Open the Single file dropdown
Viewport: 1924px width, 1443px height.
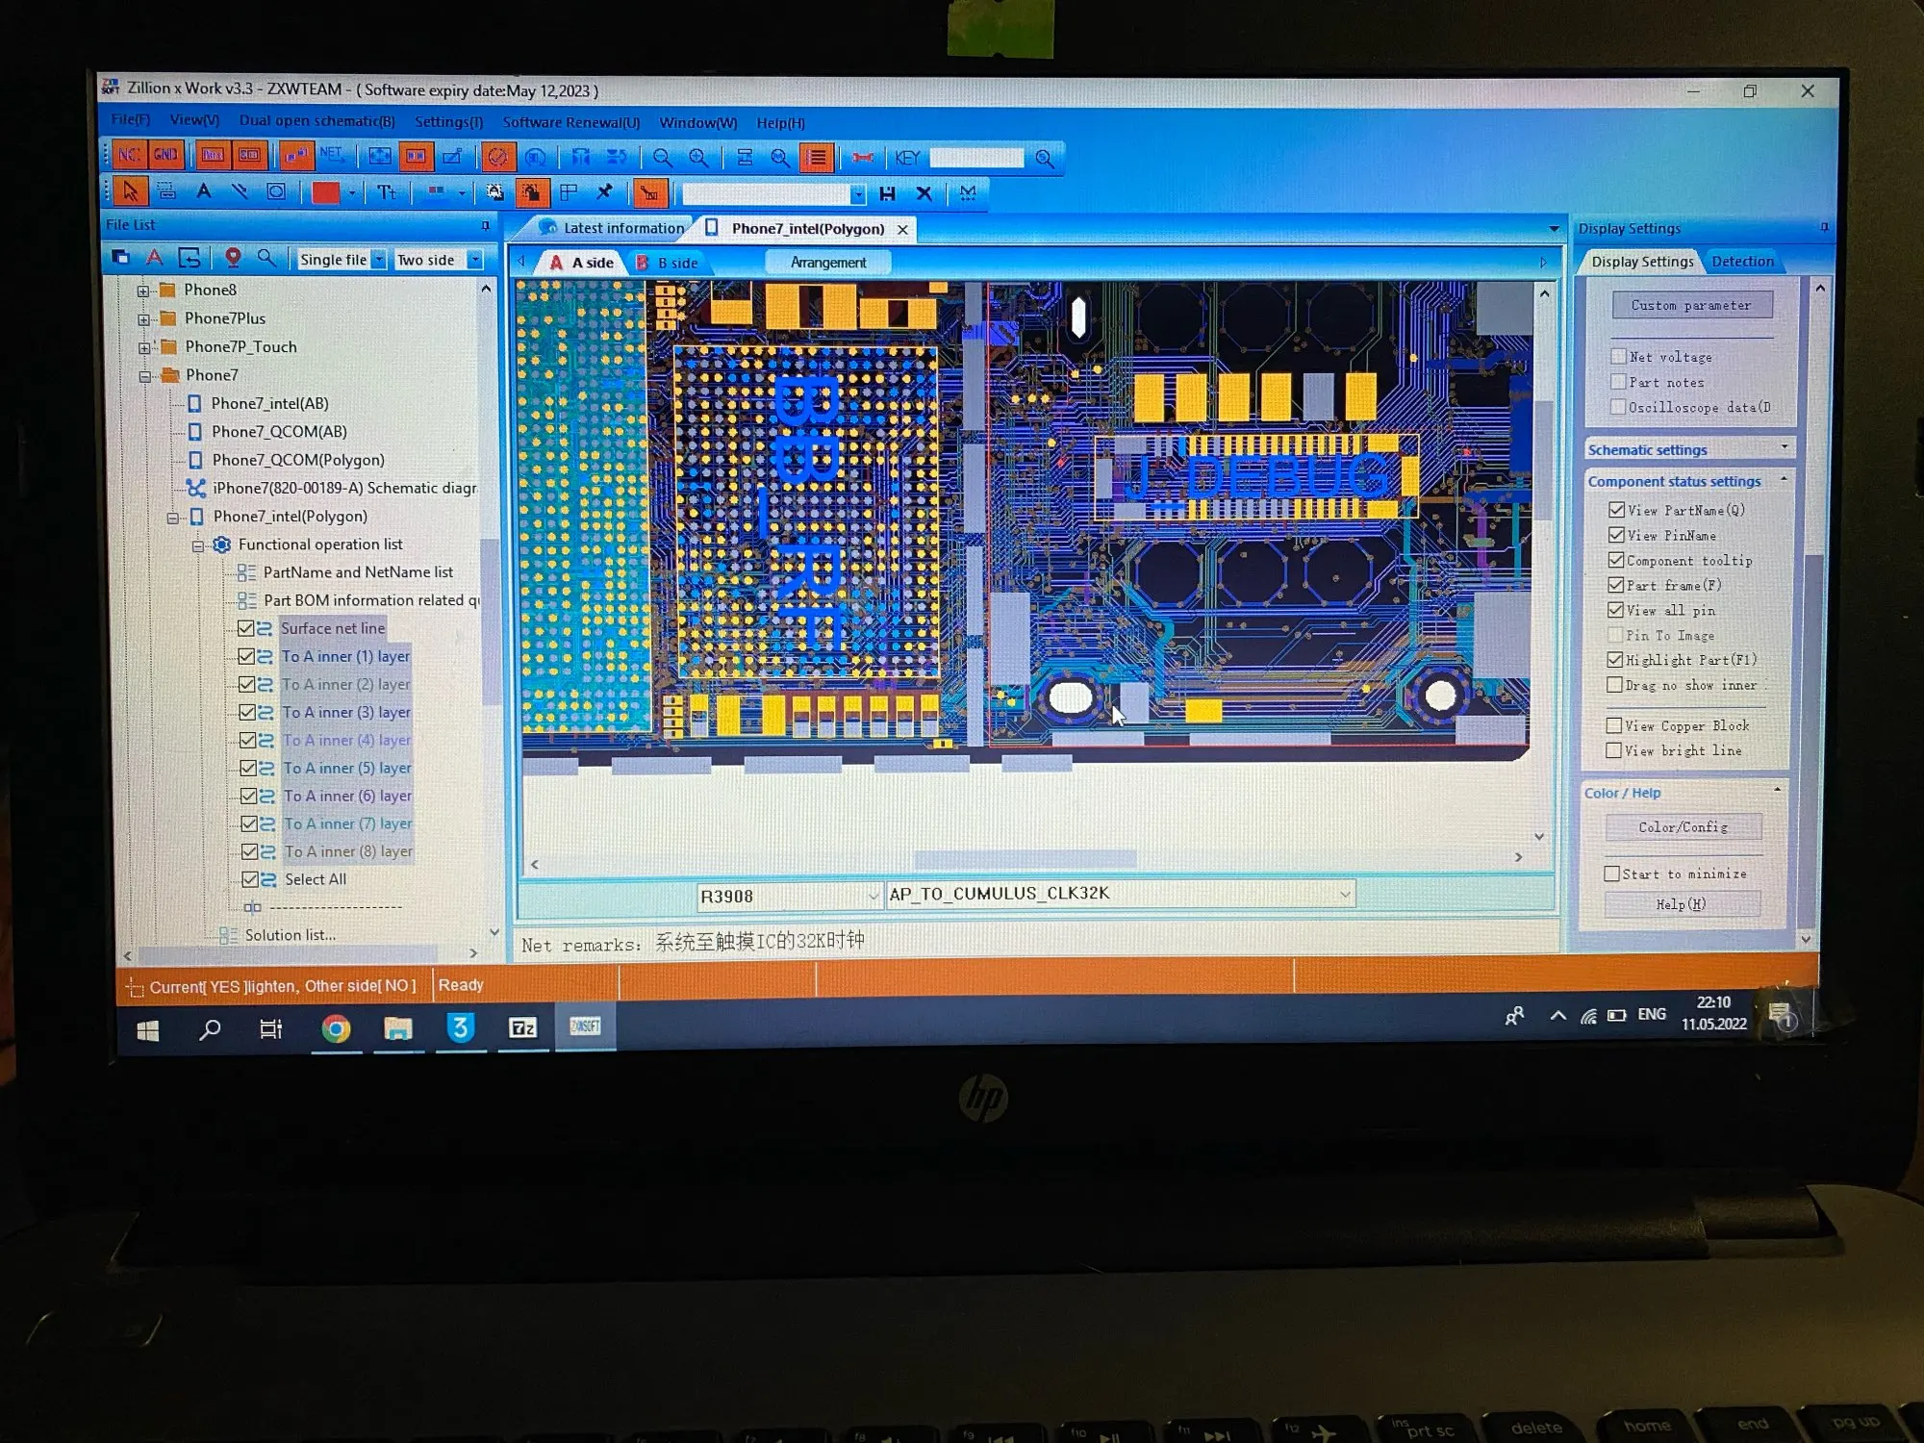point(378,260)
